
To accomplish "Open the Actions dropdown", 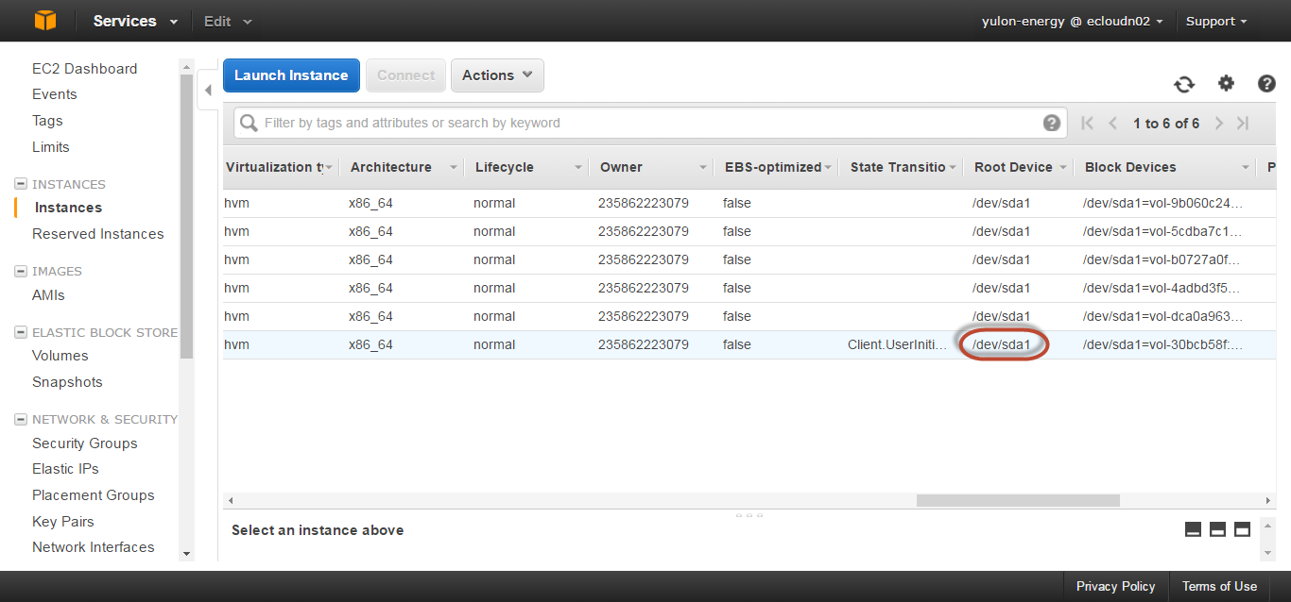I will [497, 75].
